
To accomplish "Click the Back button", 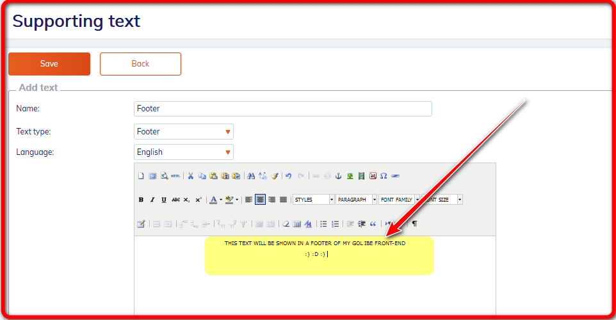I will click(140, 64).
